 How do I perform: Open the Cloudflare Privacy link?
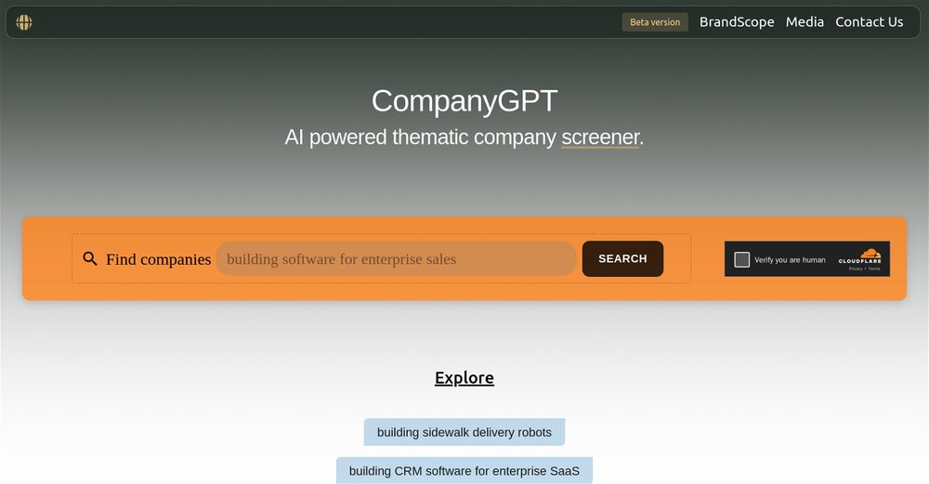(x=855, y=268)
